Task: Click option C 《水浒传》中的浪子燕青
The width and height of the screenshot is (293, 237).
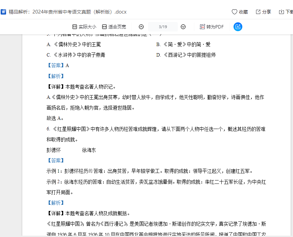Action: (x=76, y=55)
